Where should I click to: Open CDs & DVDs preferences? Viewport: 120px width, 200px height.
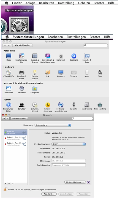9,74
